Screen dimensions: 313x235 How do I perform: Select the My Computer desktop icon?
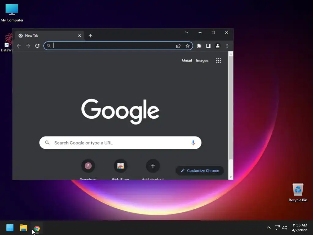pyautogui.click(x=12, y=13)
